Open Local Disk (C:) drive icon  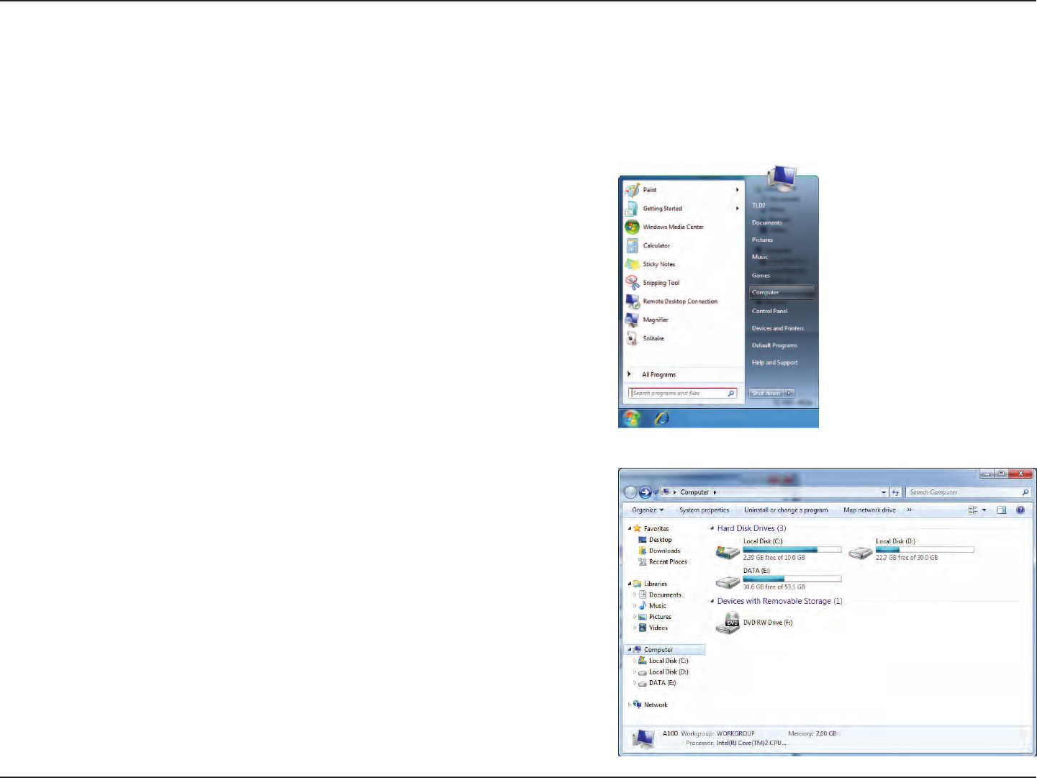pyautogui.click(x=728, y=552)
